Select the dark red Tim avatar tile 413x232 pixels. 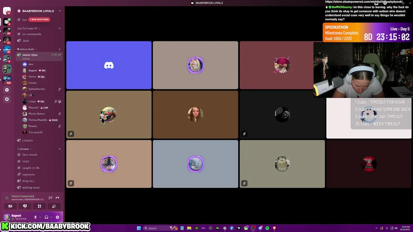[x=369, y=164]
